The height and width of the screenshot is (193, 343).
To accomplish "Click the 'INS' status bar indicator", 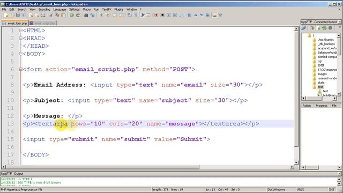I will click(332, 189).
